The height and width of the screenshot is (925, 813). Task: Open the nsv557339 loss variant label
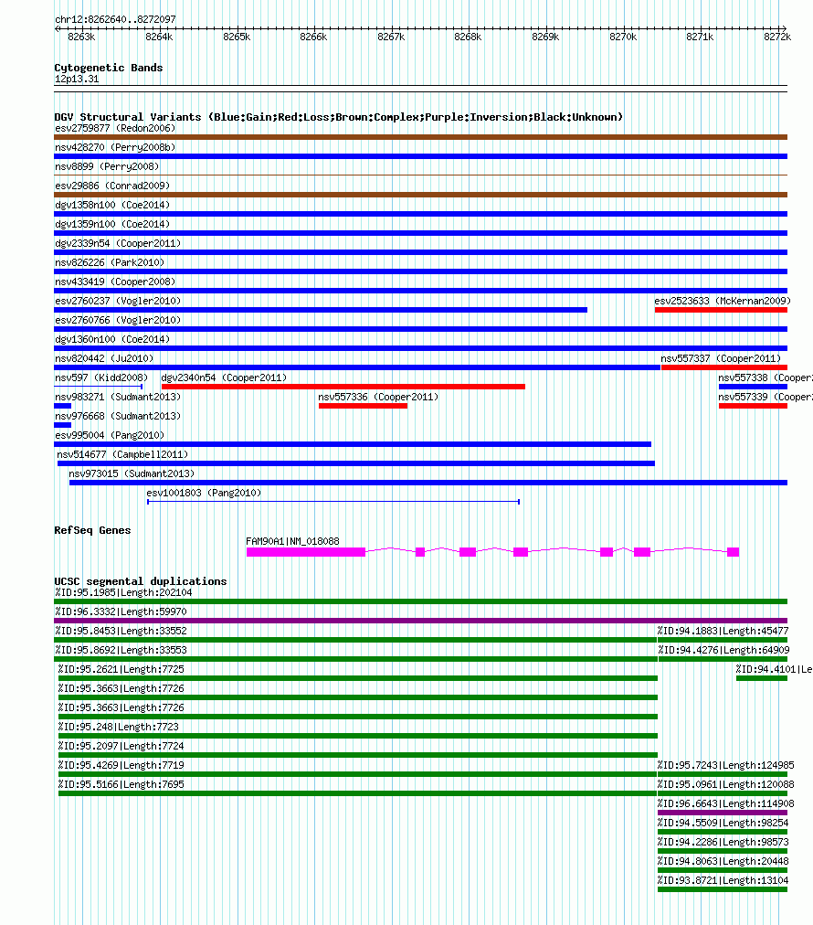(765, 397)
